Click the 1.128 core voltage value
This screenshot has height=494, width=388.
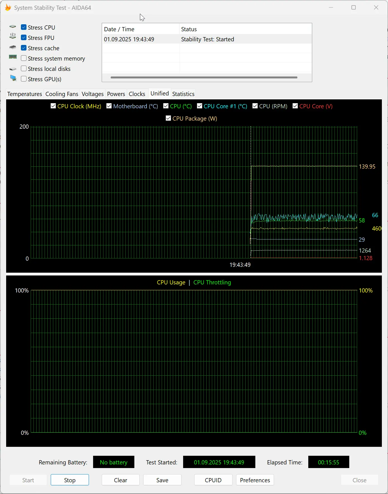coord(366,258)
